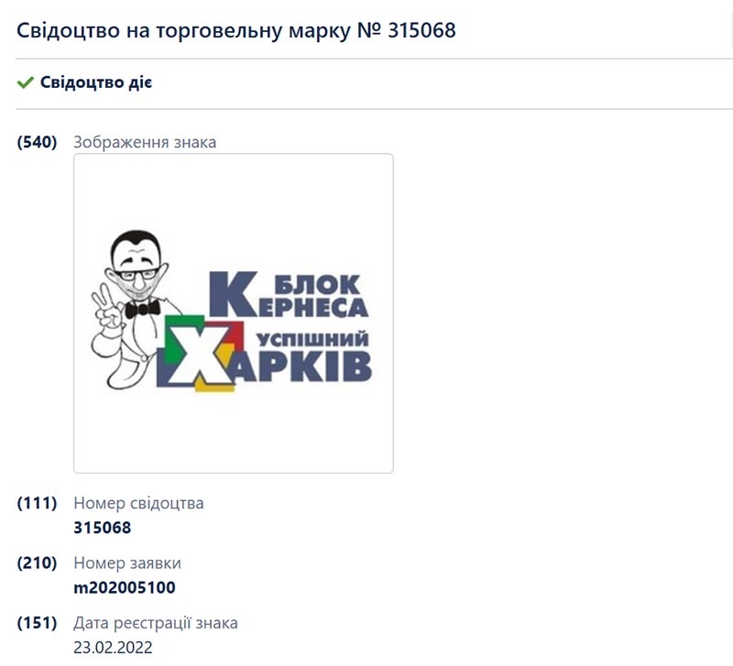
Task: Click the (151) field code
Action: point(37,623)
